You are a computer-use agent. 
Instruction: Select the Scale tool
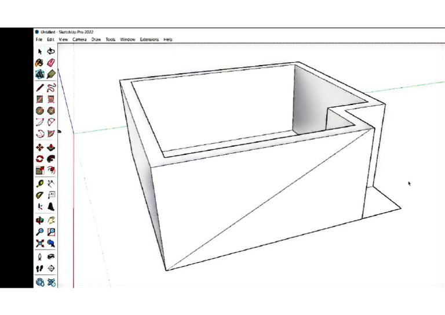click(x=40, y=170)
